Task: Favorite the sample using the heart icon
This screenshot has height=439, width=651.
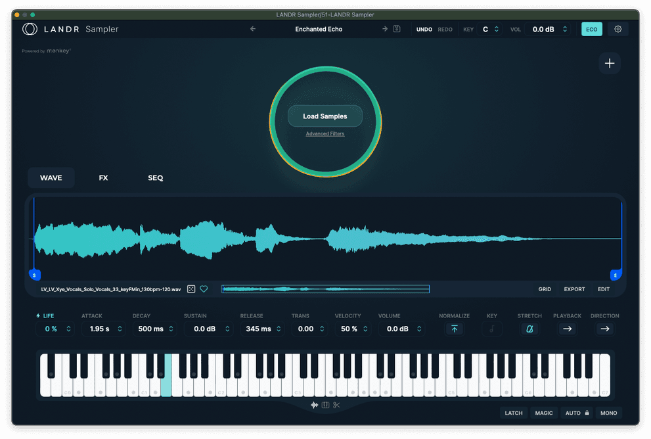Action: point(204,289)
